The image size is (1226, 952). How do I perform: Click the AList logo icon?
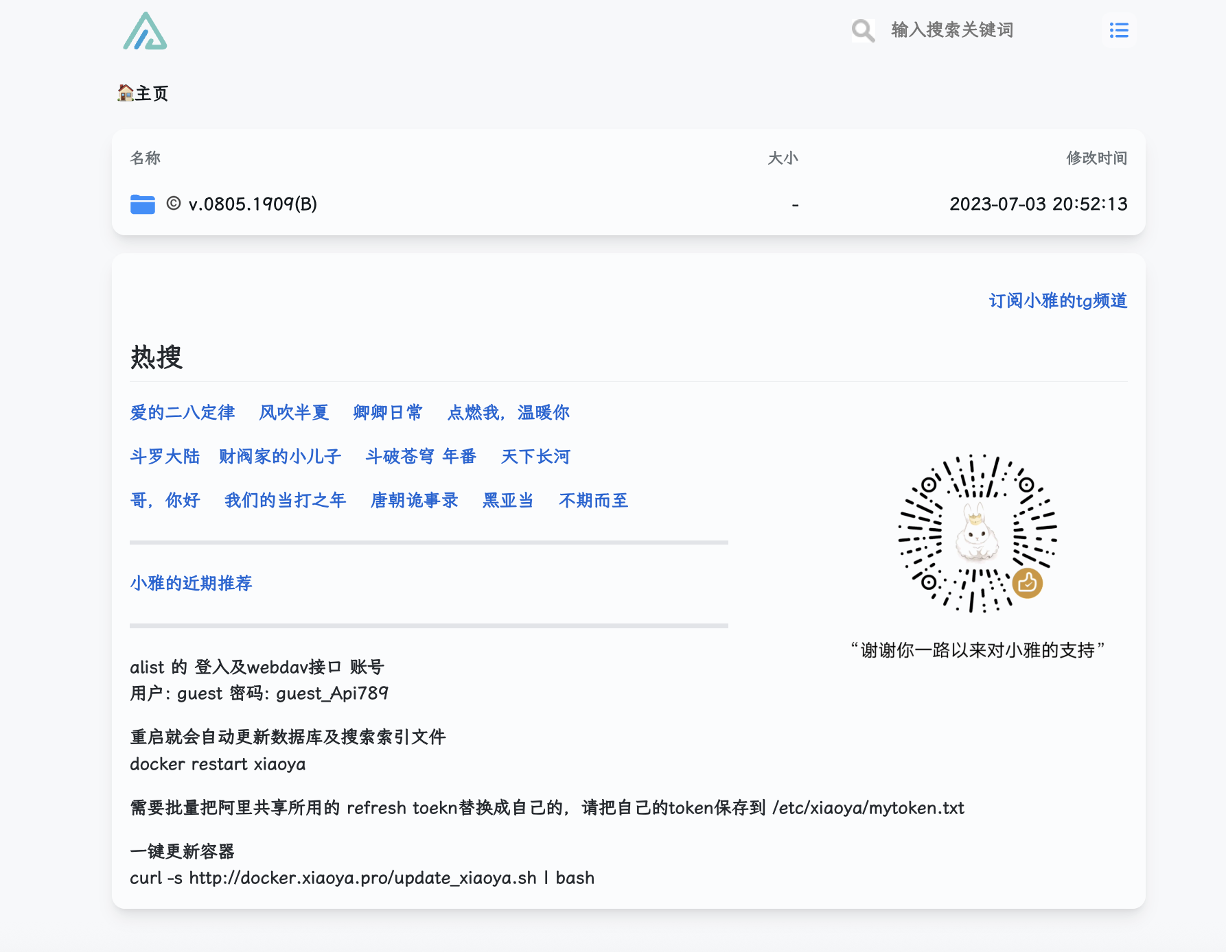point(145,32)
